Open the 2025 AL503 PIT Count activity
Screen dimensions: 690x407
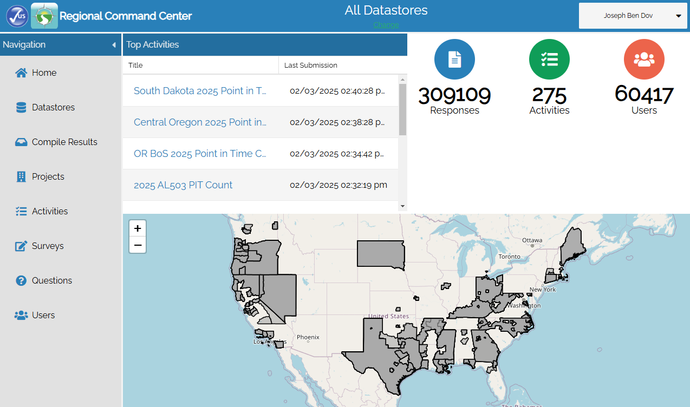tap(183, 185)
